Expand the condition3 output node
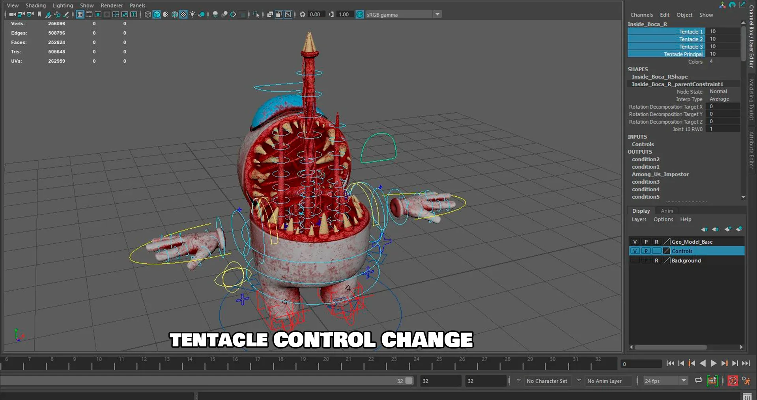Image resolution: width=757 pixels, height=400 pixels. click(x=645, y=182)
